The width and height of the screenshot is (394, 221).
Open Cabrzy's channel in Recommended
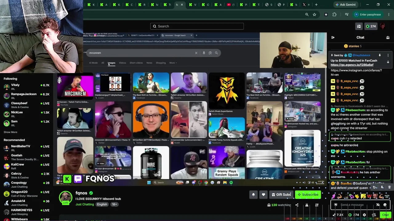pyautogui.click(x=26, y=175)
